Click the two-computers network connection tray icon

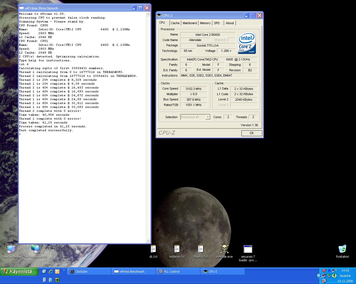[324, 276]
